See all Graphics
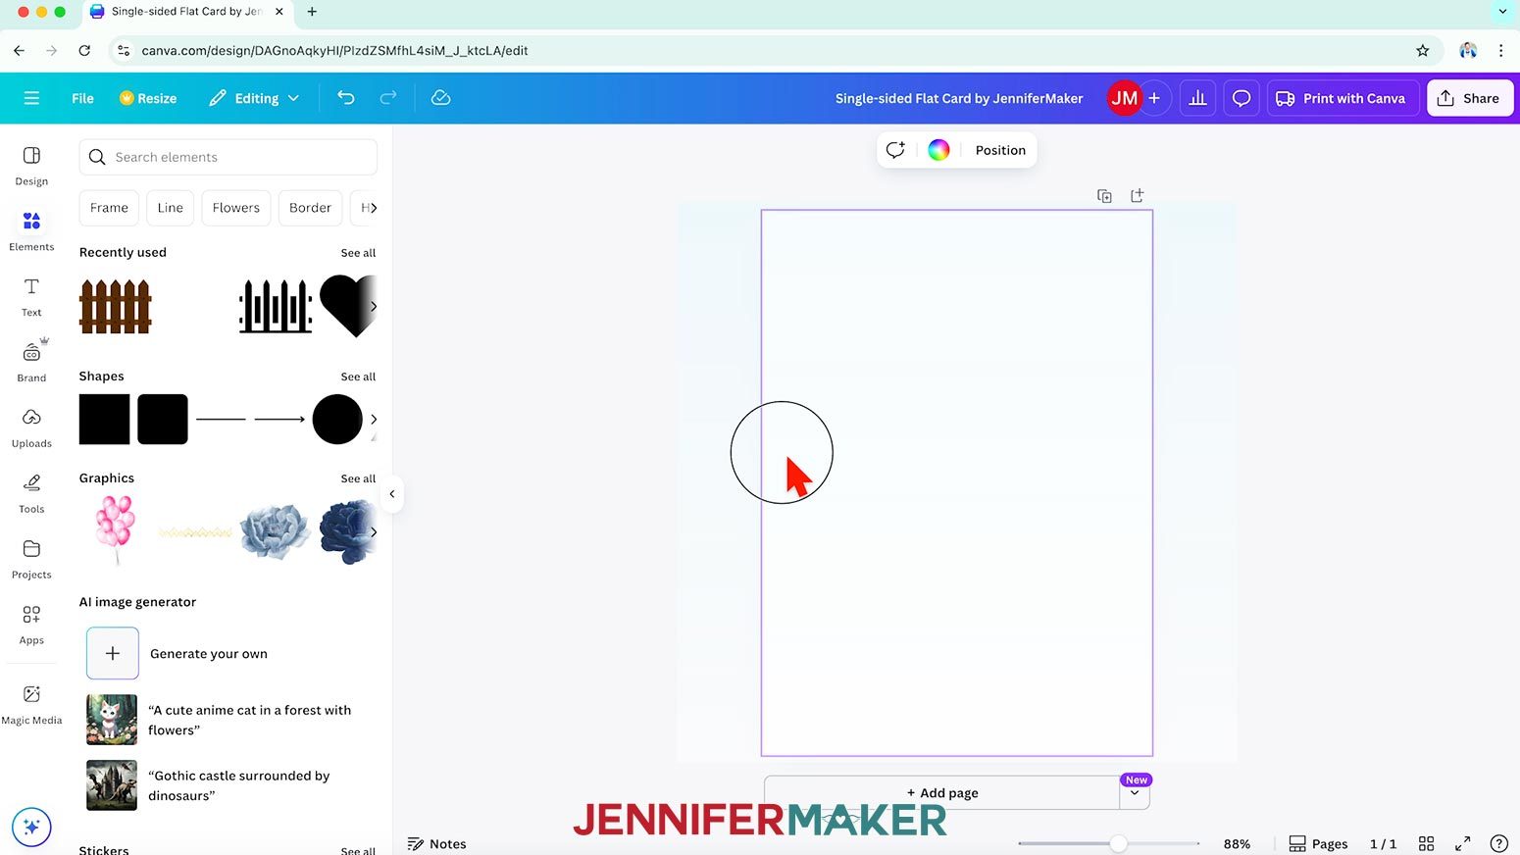1520x855 pixels. click(358, 478)
